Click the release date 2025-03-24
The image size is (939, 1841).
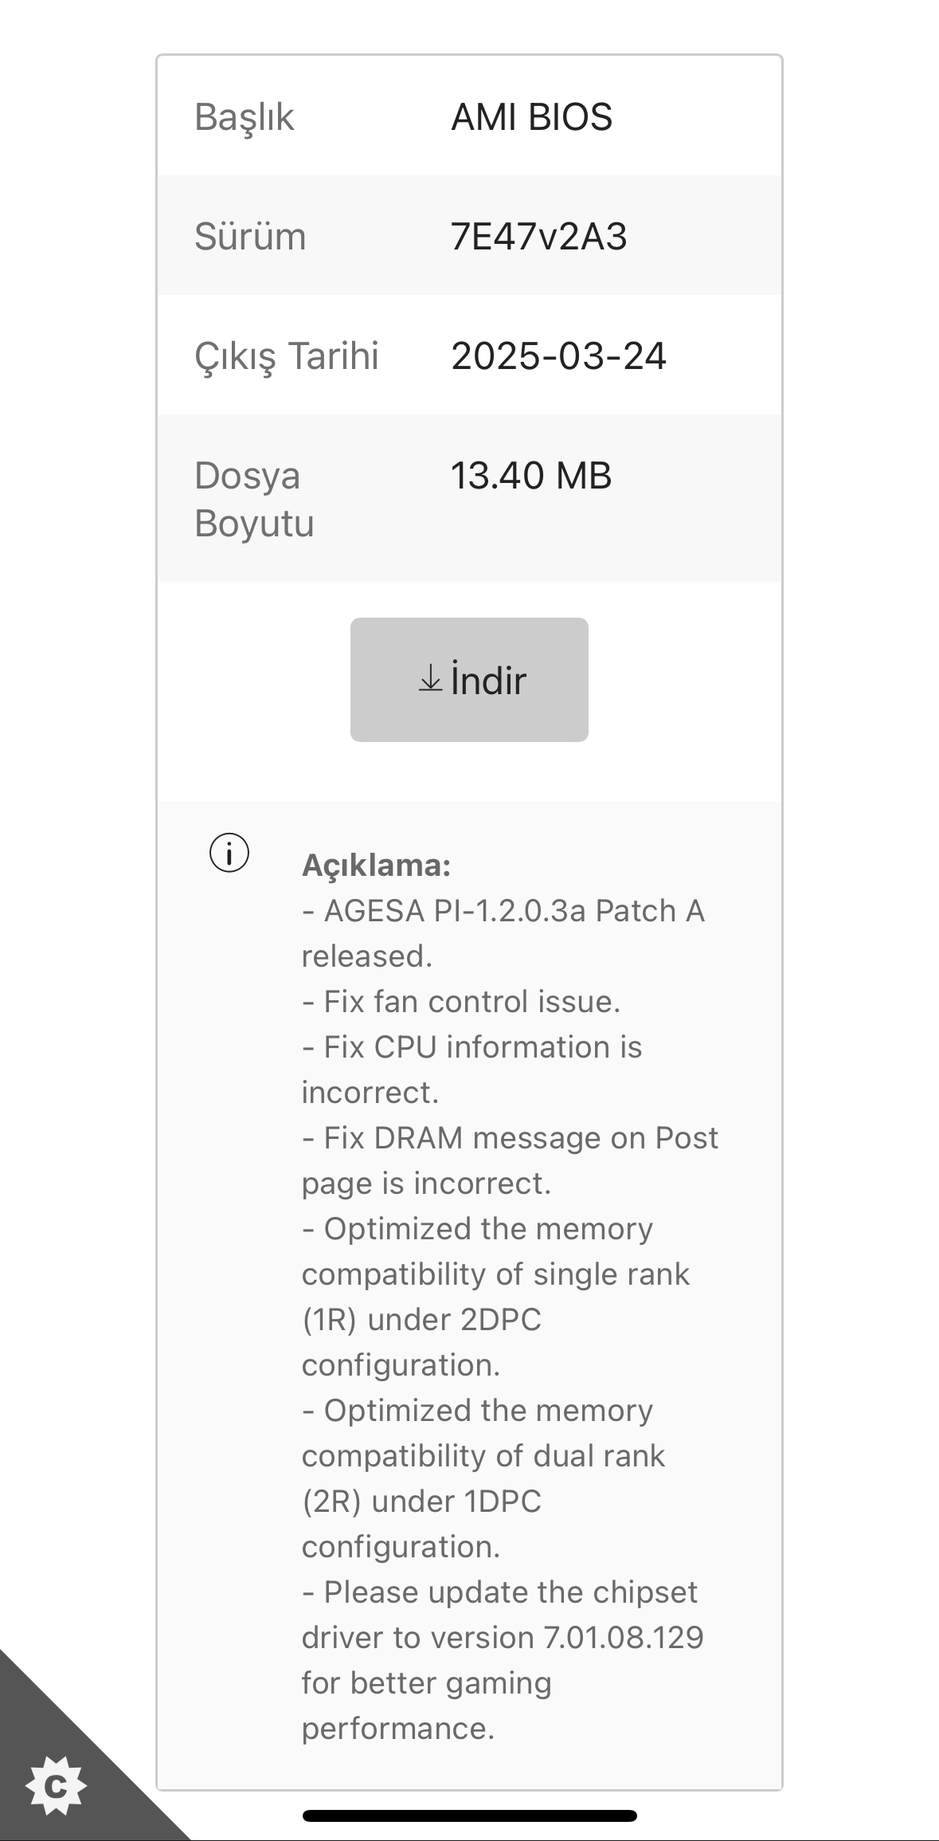(558, 356)
